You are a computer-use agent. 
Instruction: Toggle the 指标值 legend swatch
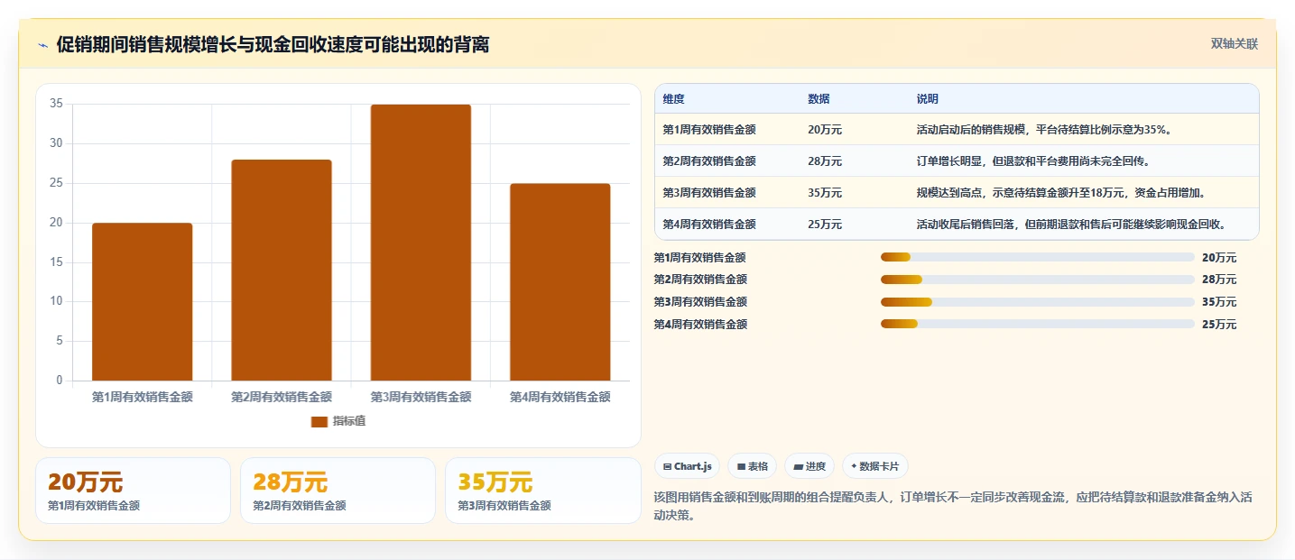point(319,421)
